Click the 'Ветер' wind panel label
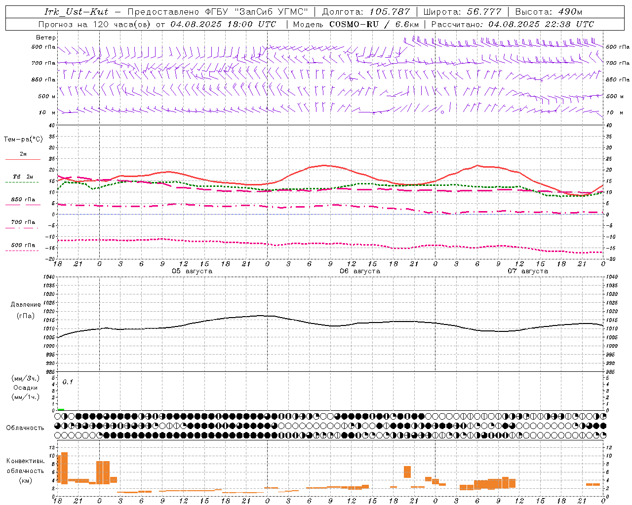Screen dimensions: 632x505 pyautogui.click(x=46, y=37)
